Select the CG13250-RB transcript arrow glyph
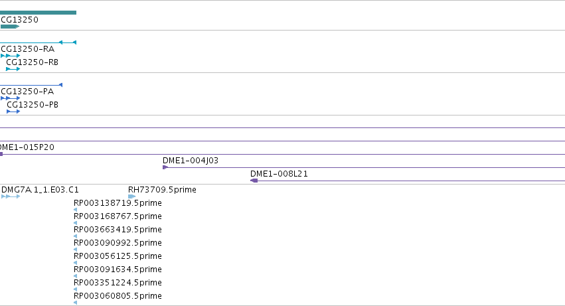Screen dimensions: 565x306 tap(13, 69)
